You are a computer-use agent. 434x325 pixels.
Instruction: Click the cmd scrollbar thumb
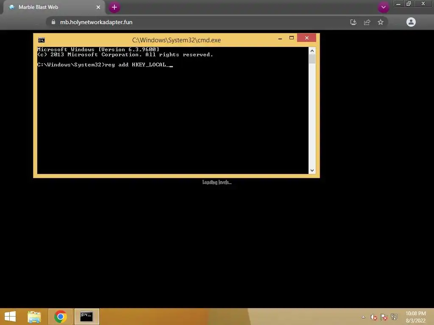click(312, 59)
